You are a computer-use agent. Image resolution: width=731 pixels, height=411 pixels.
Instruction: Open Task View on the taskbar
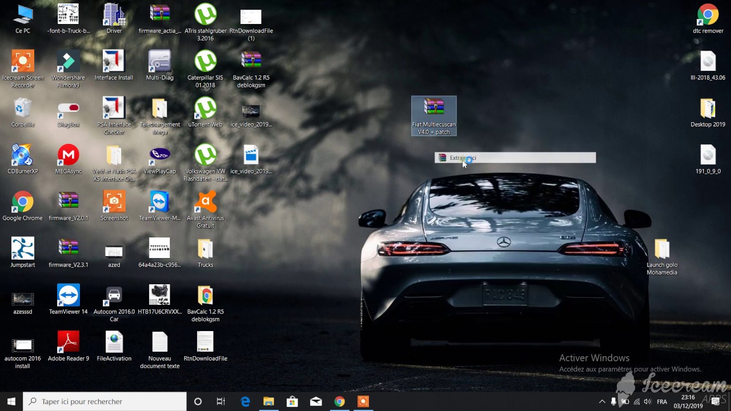(221, 401)
